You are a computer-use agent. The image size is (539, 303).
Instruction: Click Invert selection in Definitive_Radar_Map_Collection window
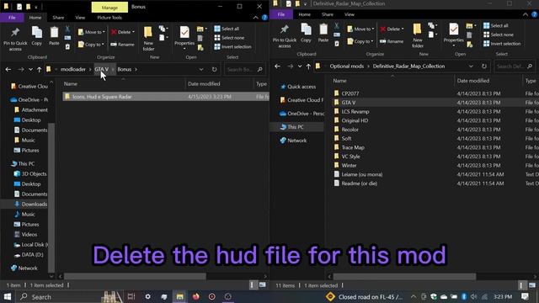point(502,44)
